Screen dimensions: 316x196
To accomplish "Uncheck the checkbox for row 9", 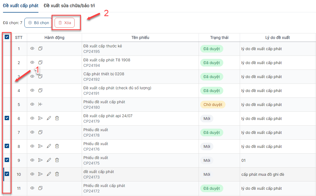I will (x=7, y=160).
